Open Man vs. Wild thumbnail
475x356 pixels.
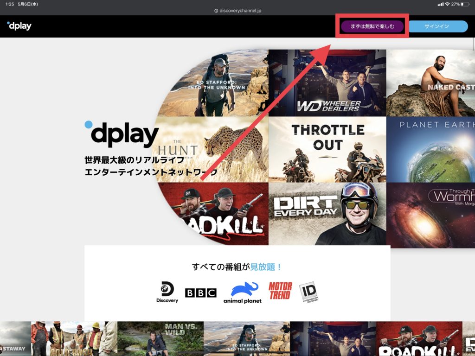tap(160, 339)
